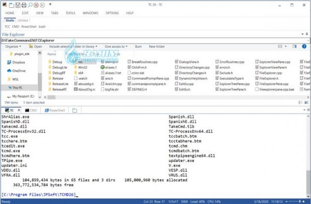
Task: Click the play macro icon in title bar
Action: point(42,5)
